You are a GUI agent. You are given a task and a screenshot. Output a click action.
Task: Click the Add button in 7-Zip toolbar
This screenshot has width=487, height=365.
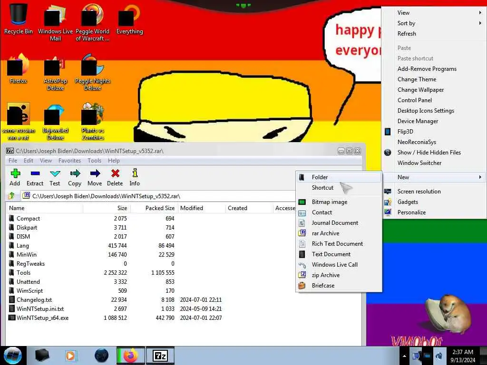(15, 177)
